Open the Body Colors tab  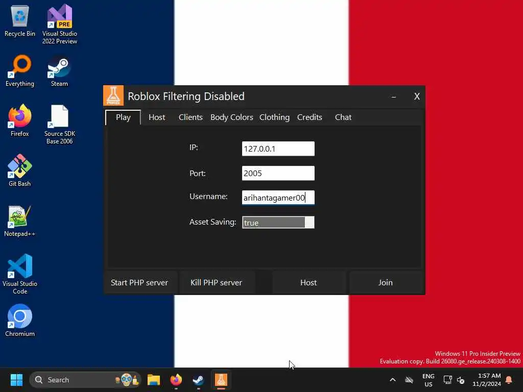[231, 117]
